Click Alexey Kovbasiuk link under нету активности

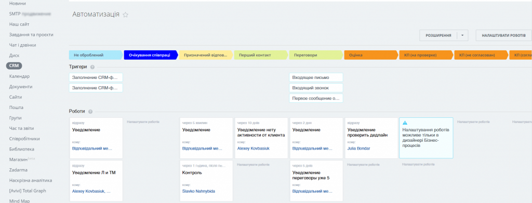pos(253,148)
